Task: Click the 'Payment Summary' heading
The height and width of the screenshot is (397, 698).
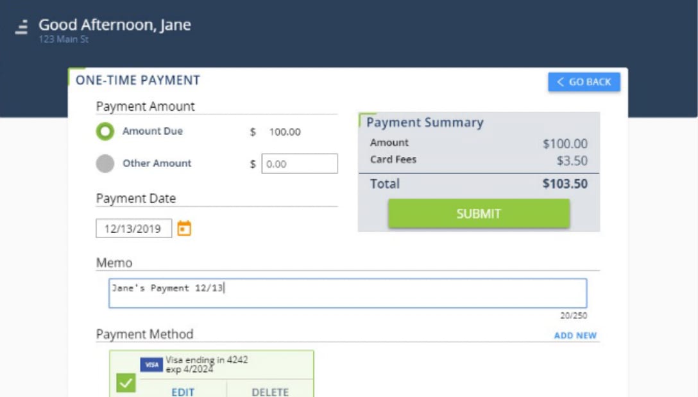Action: point(425,122)
